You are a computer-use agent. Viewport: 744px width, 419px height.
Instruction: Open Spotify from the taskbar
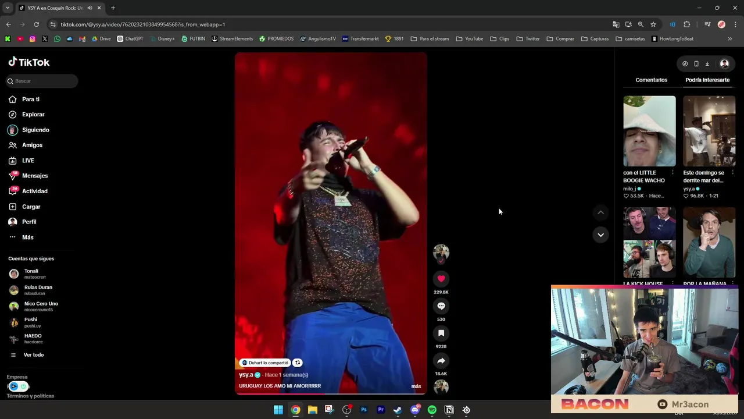coord(432,410)
